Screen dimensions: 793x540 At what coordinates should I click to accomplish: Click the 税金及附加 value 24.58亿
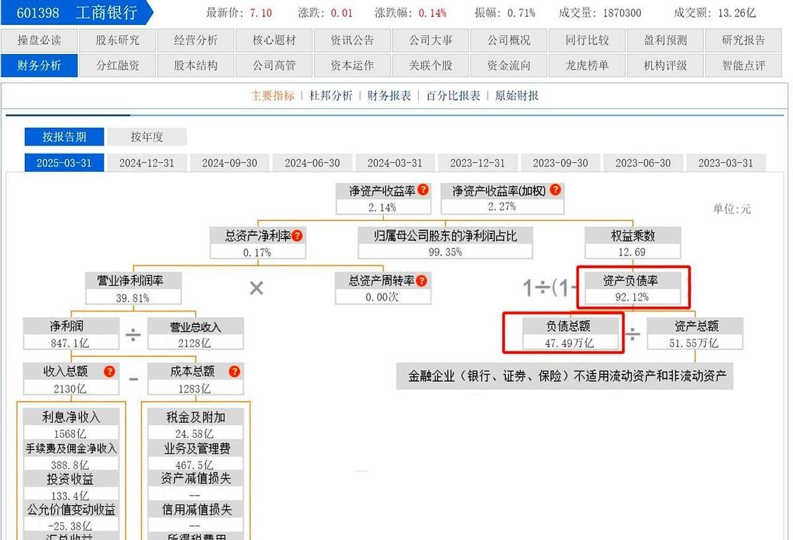[196, 434]
